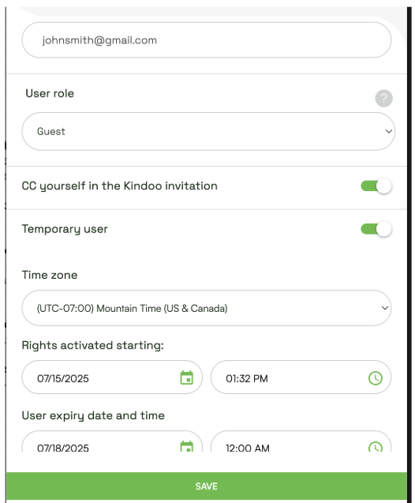Edit the 07/18/2025 expiry date field
415x503 pixels.
112,441
